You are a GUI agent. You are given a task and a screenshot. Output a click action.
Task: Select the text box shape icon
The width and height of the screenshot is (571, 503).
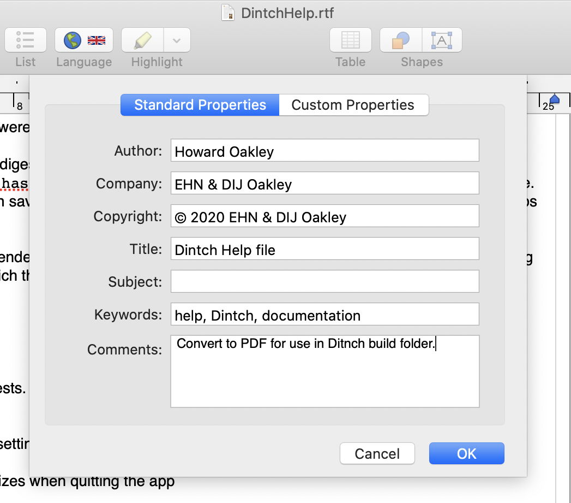[x=441, y=40]
